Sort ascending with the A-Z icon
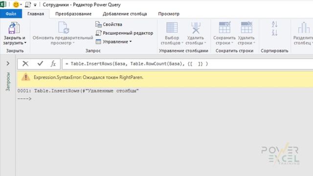The height and width of the screenshot is (176, 313). tap(275, 24)
